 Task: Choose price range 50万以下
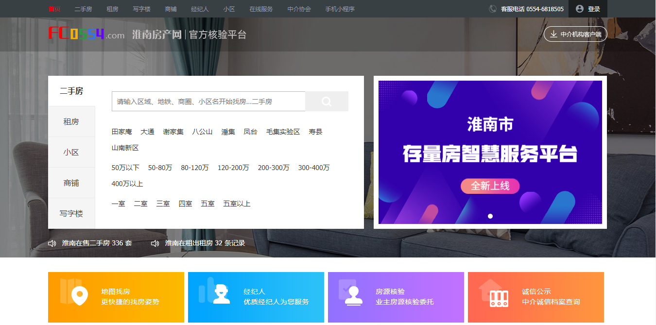(125, 168)
